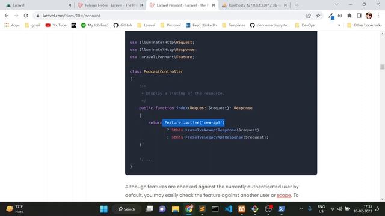This screenshot has width=385, height=216.
Task: Open the Other bookmarks folder
Action: click(365, 25)
